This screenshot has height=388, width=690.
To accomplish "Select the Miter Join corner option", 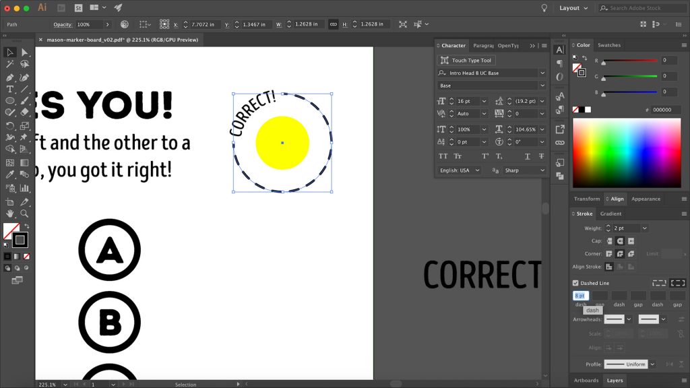I will click(x=609, y=254).
